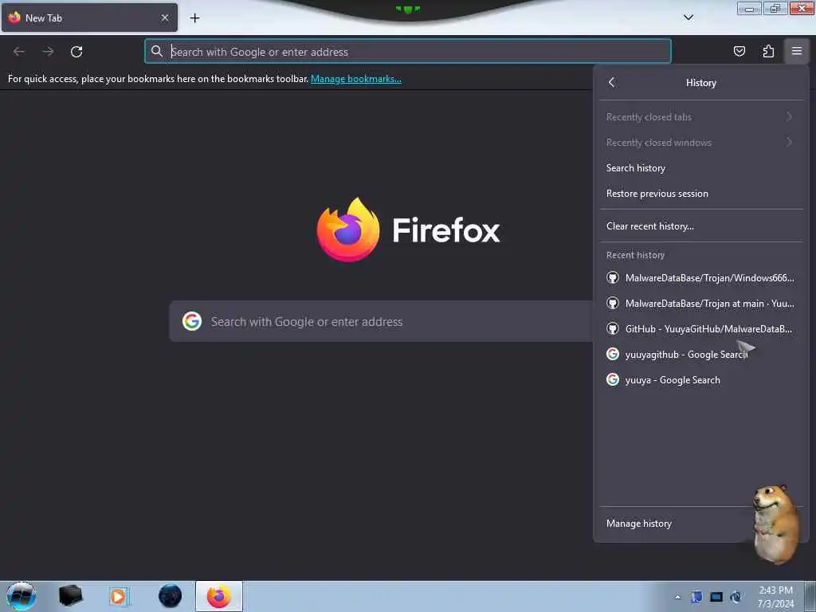Close the New Tab tab
This screenshot has width=816, height=612.
(165, 18)
